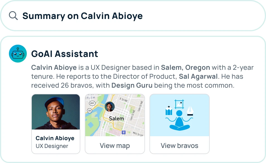Click the pencils icon in bravos card
The height and width of the screenshot is (163, 266).
pyautogui.click(x=169, y=111)
